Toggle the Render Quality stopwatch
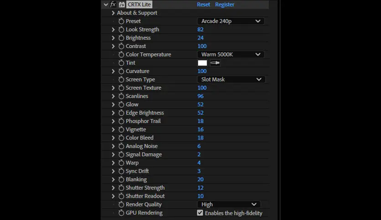The height and width of the screenshot is (220, 381). (121, 205)
